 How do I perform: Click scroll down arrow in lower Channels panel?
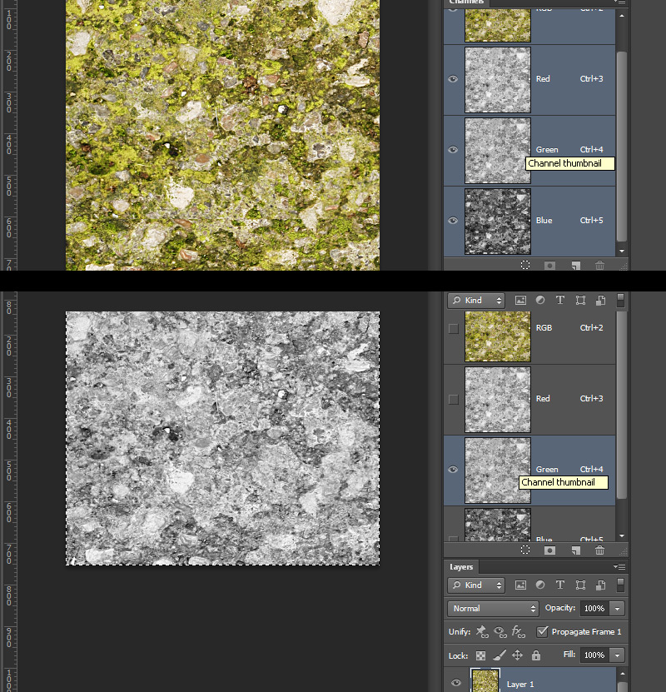click(621, 535)
